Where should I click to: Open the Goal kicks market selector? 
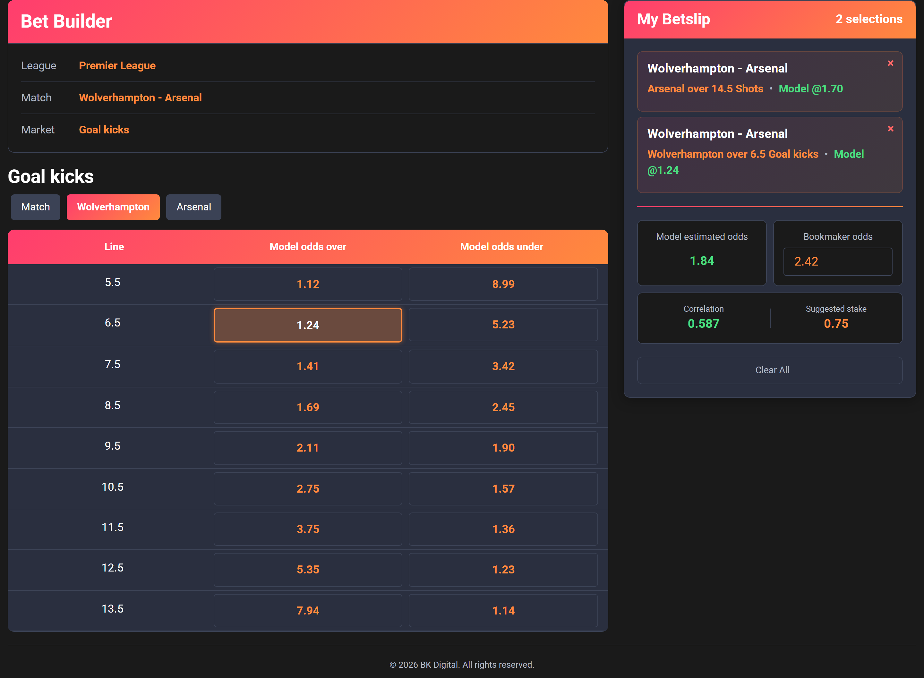tap(104, 130)
